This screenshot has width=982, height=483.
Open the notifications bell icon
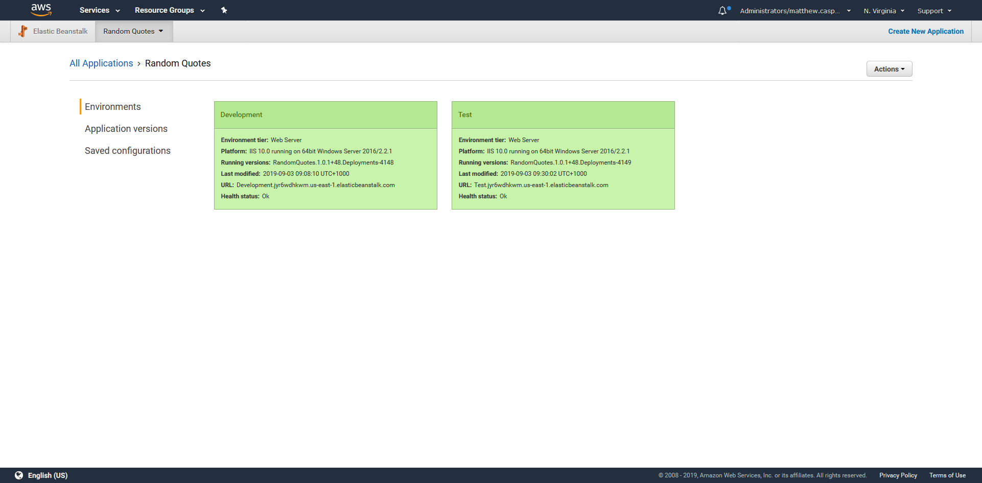click(722, 11)
